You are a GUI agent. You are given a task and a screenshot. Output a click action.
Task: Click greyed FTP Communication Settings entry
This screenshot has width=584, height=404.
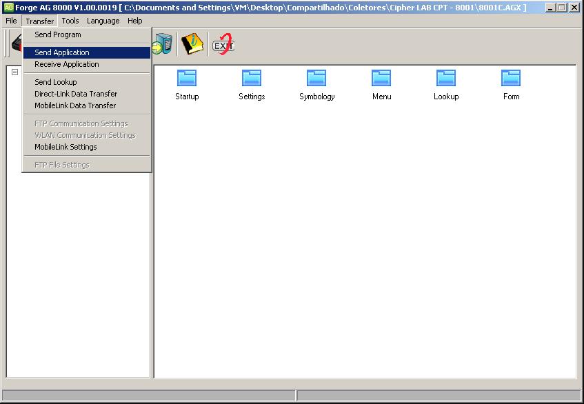[87, 123]
